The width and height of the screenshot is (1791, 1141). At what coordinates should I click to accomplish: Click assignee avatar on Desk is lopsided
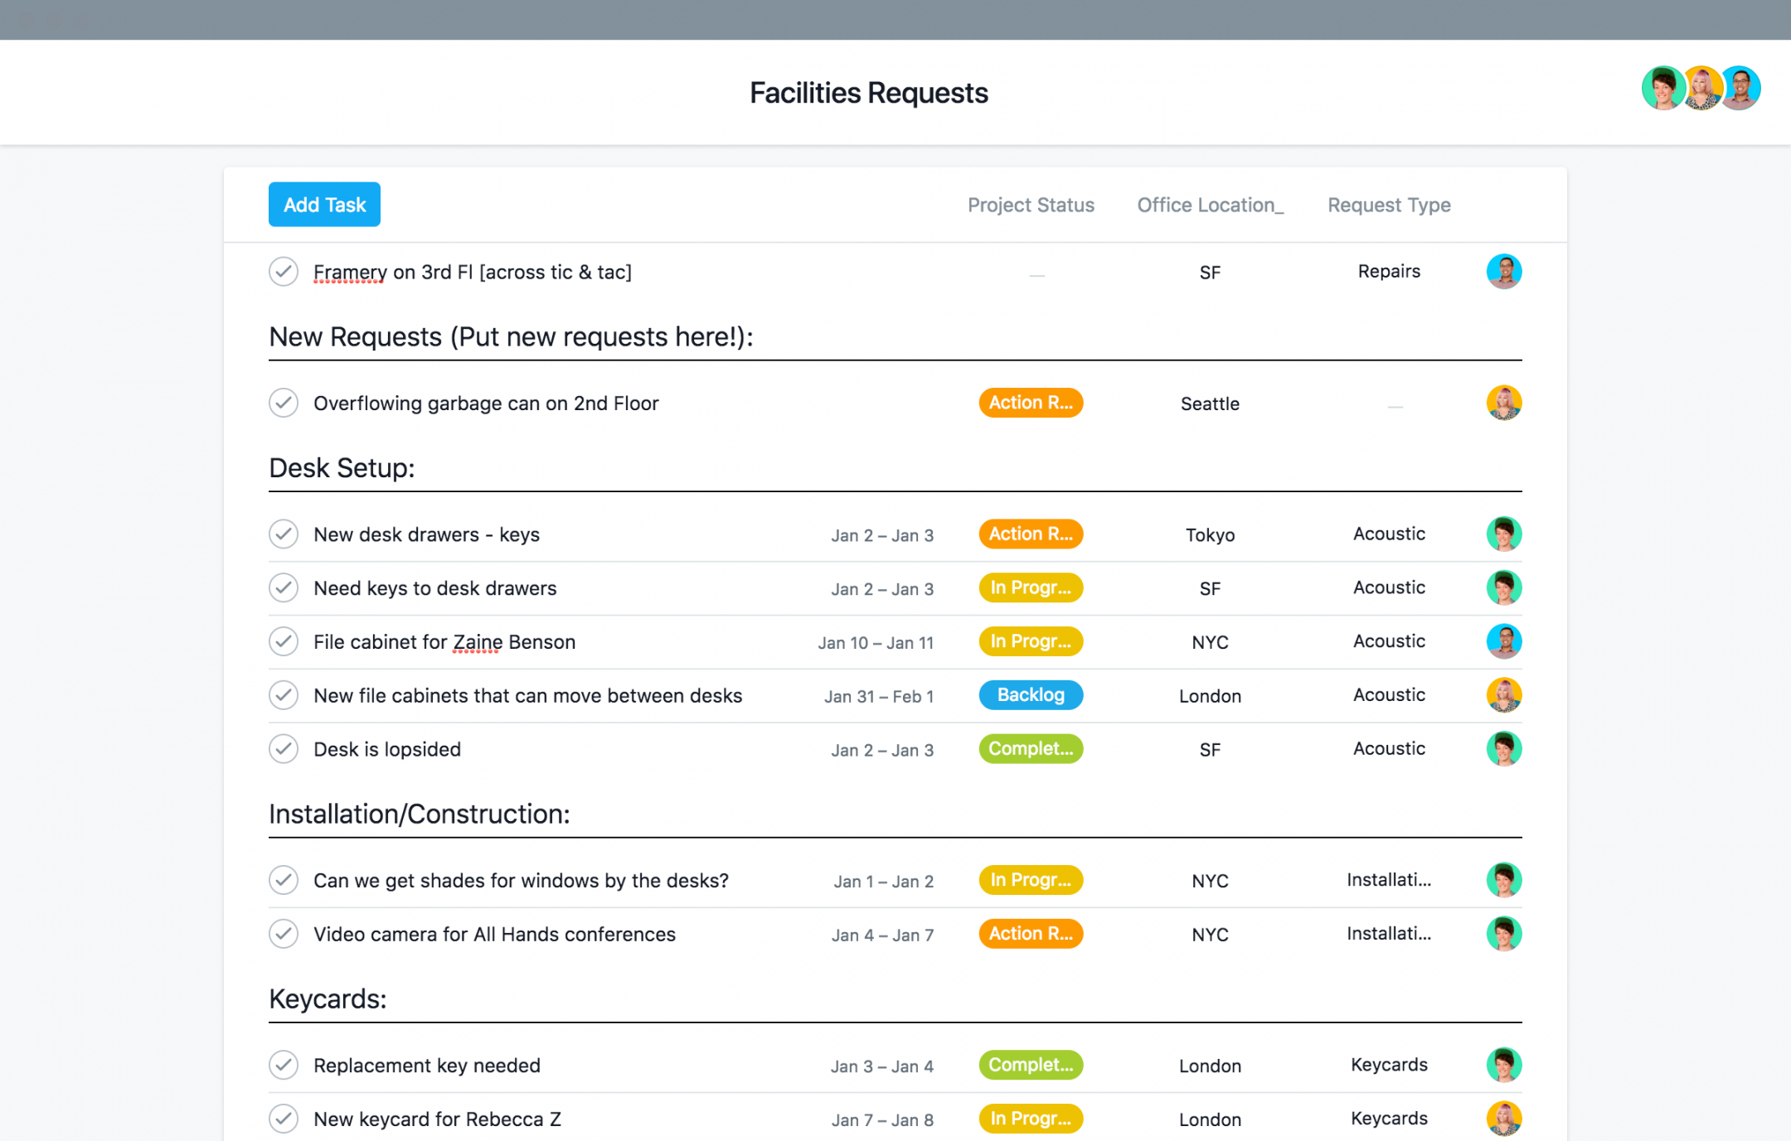click(x=1503, y=749)
